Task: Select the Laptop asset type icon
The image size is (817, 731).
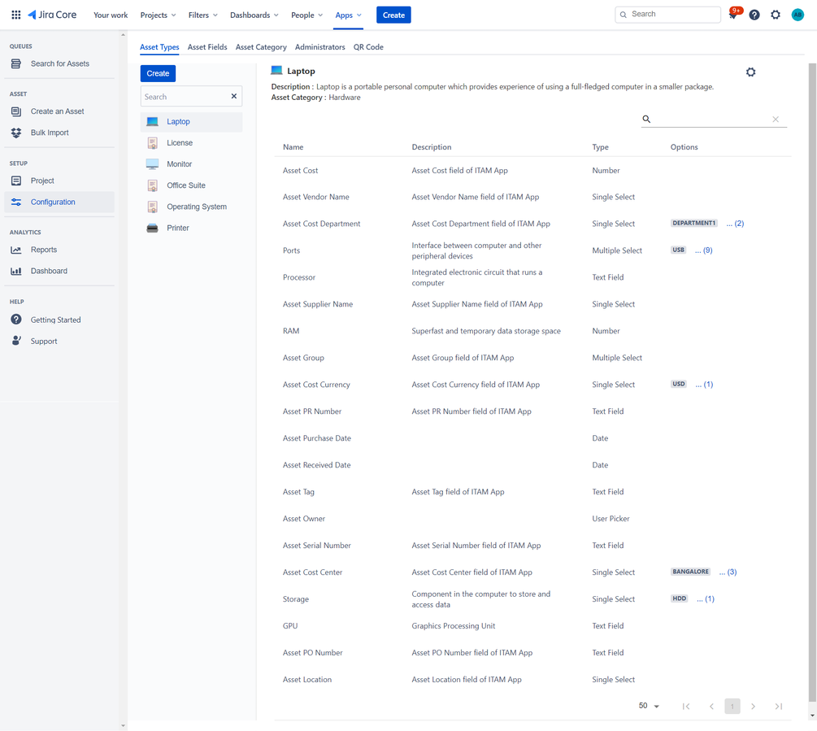Action: tap(152, 122)
